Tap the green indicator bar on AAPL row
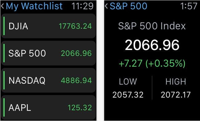Image resolution: width=200 pixels, height=121 pixels. (4, 107)
